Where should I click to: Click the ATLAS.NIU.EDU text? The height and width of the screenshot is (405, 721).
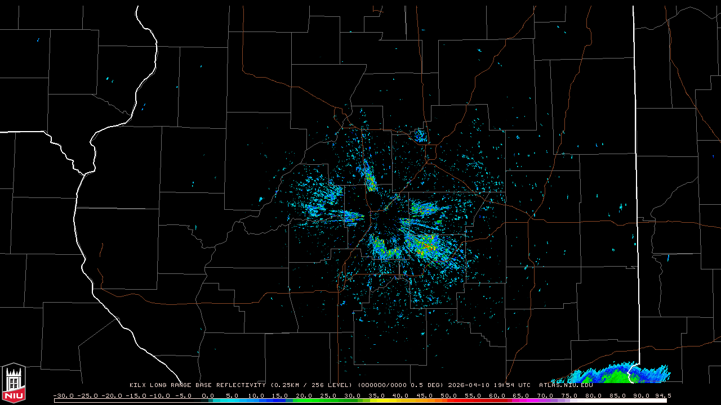(566, 385)
